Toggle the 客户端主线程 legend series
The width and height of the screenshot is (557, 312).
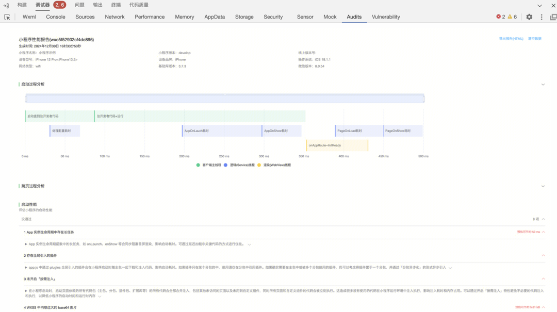[x=208, y=165]
